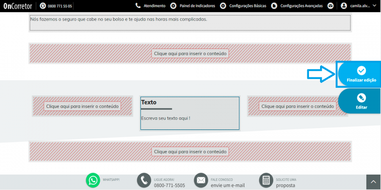The image size is (381, 190).
Task: Open the Atendimento menu
Action: point(155,6)
